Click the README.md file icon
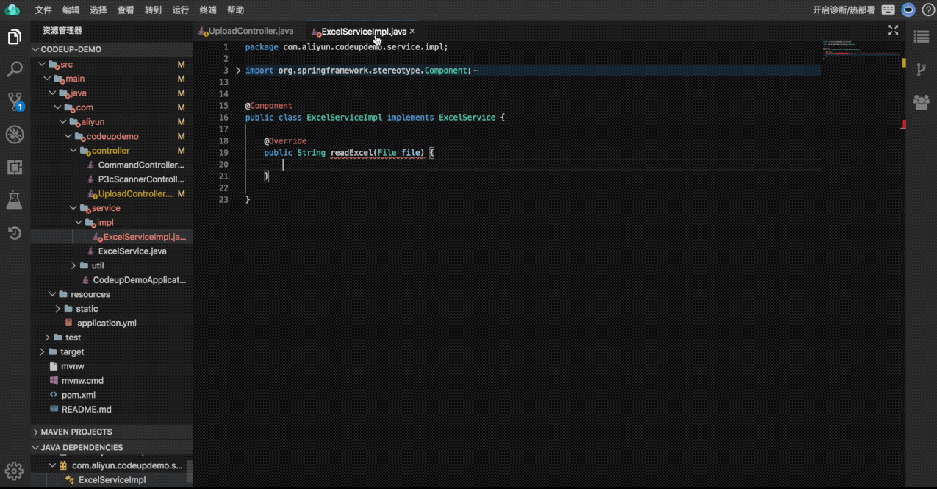 click(x=54, y=409)
